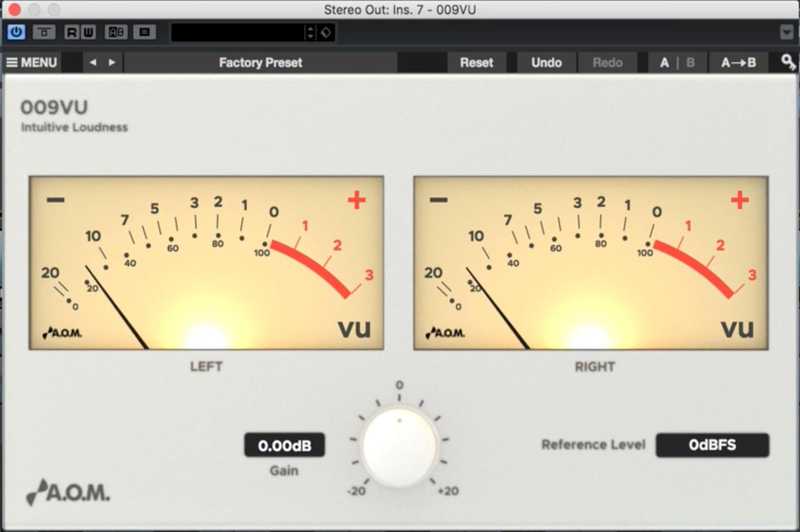Click the Undo button
Screen dimensions: 800x532
(x=546, y=62)
